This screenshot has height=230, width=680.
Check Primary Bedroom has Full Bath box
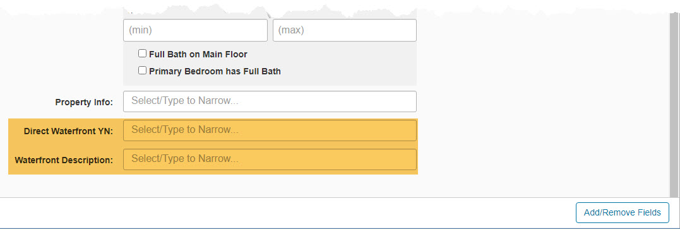[142, 71]
